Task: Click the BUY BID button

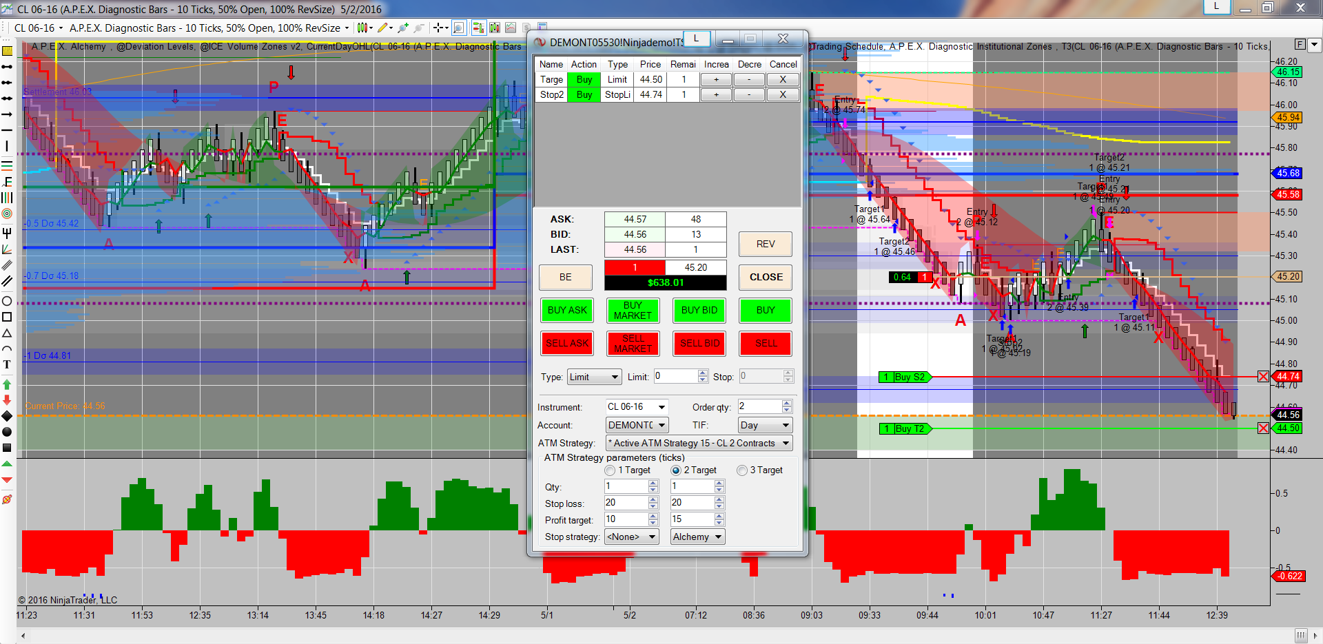Action: click(699, 311)
